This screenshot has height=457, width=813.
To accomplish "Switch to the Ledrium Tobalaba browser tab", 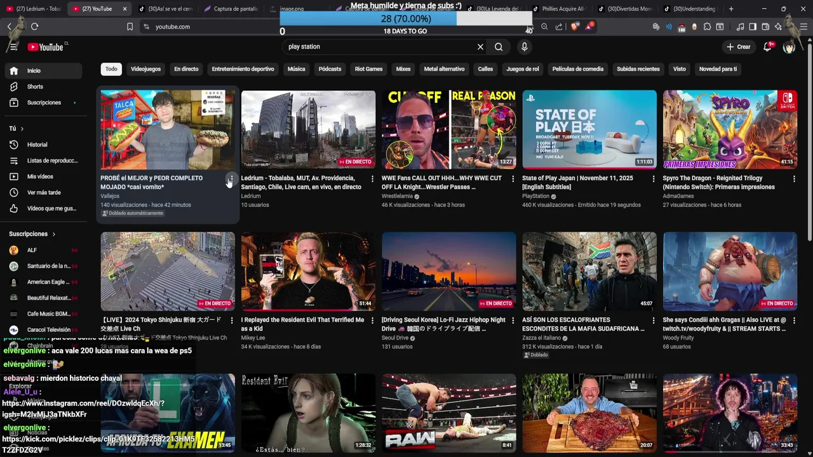I will pos(33,9).
